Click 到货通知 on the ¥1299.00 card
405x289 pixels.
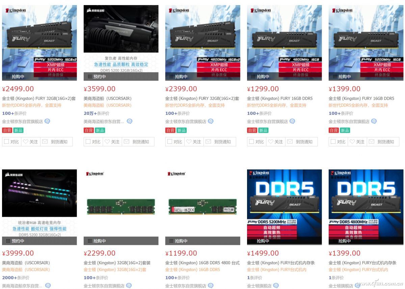click(x=301, y=142)
